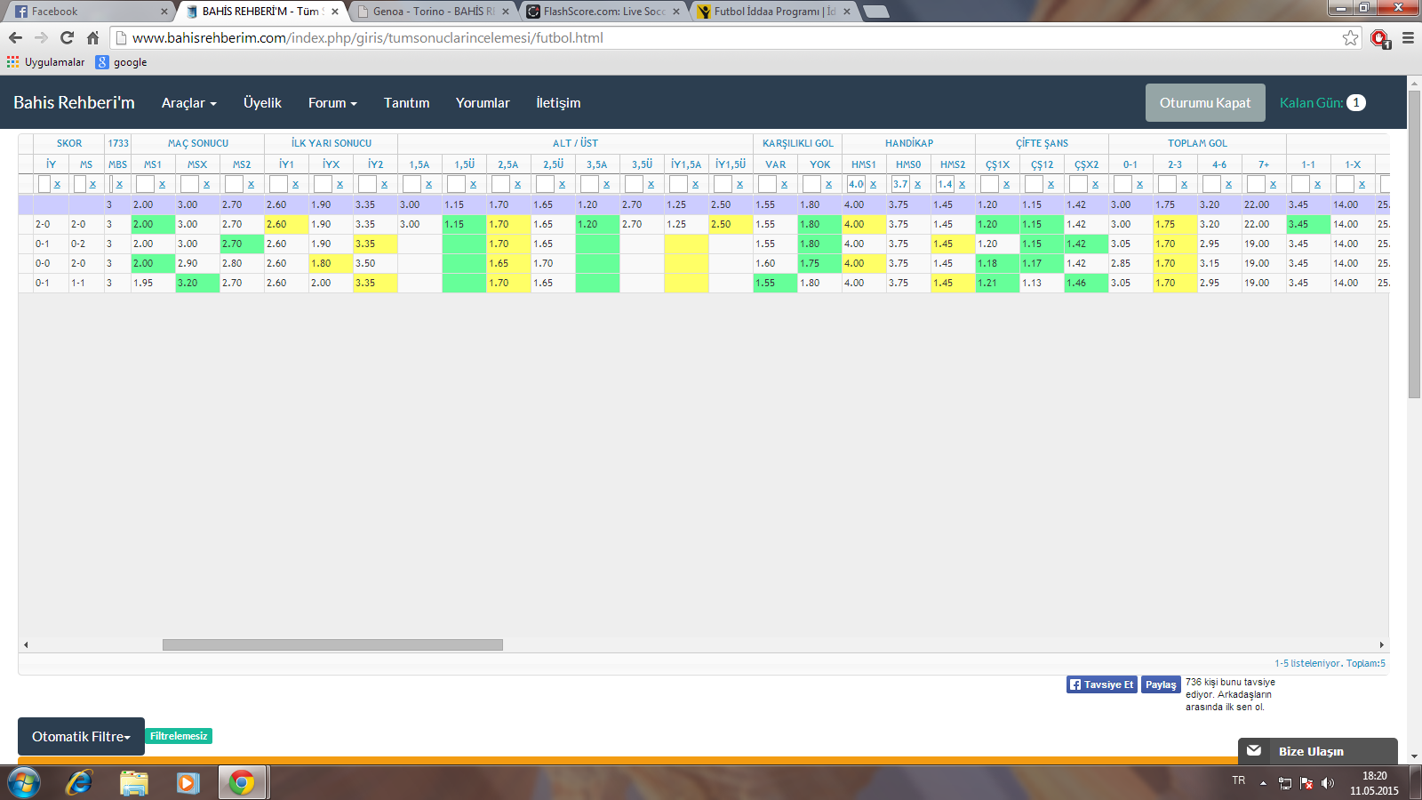This screenshot has height=800, width=1422.
Task: Switch to the FlashScore.com tab
Action: (603, 12)
